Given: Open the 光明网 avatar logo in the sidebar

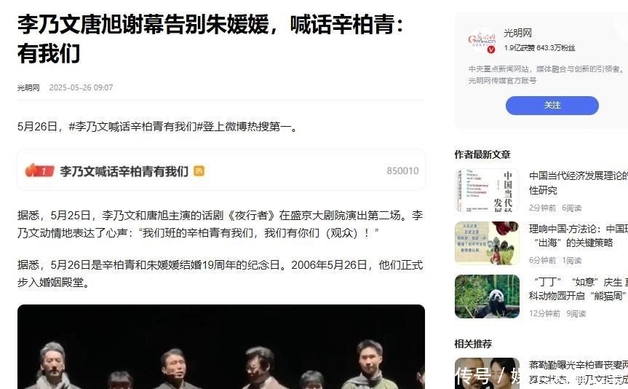Looking at the screenshot, I should click(x=482, y=41).
